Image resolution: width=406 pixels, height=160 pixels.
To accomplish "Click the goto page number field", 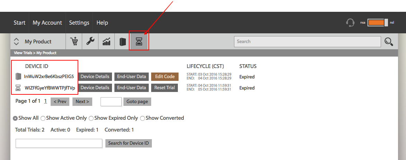I will pos(111,102).
